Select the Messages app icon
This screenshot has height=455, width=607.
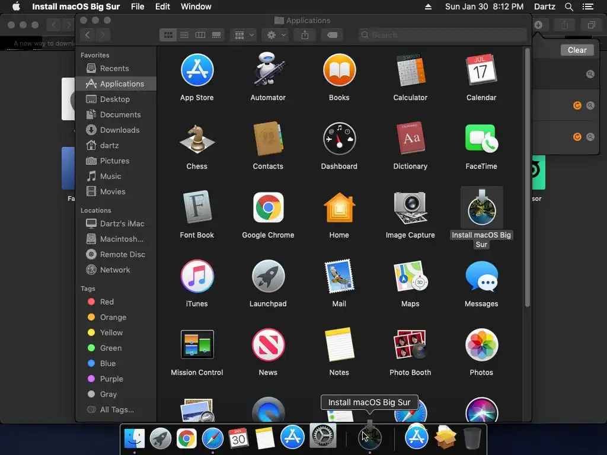coord(481,276)
